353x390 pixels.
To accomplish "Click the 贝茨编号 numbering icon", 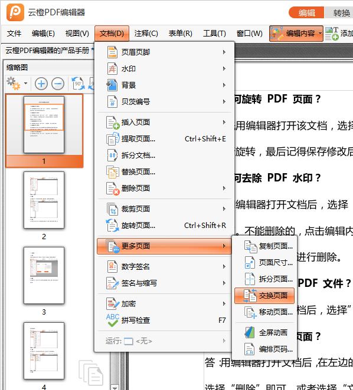I will tap(112, 101).
